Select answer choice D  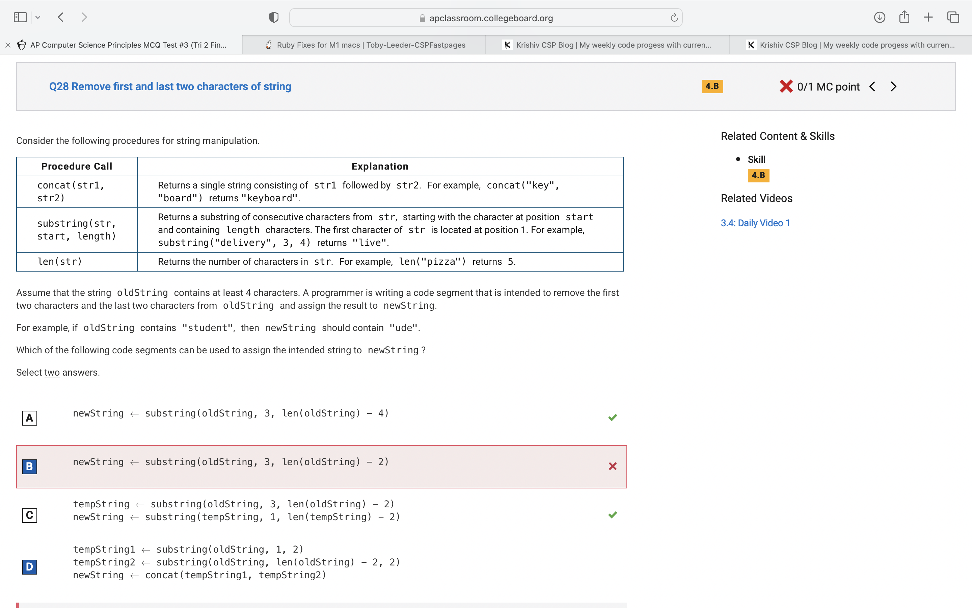click(29, 567)
